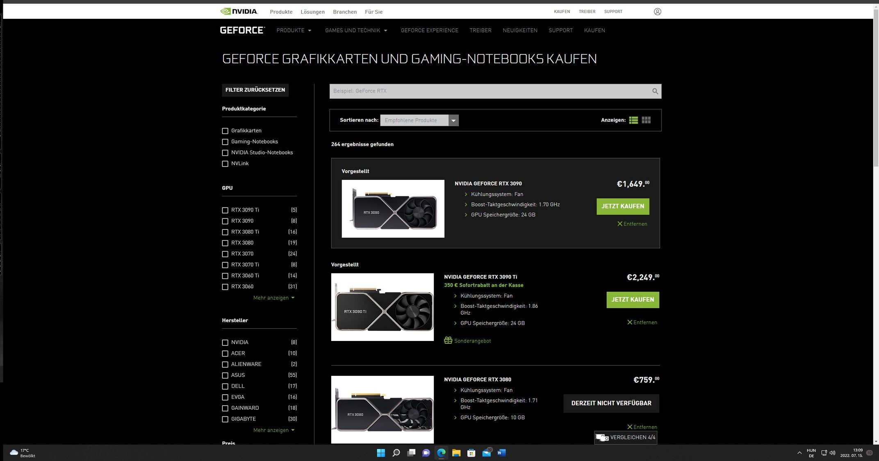Open Windows Start menu
The height and width of the screenshot is (461, 879).
pos(381,453)
